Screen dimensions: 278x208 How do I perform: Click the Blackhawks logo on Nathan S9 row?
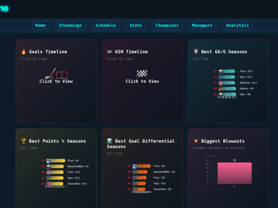(x=221, y=89)
